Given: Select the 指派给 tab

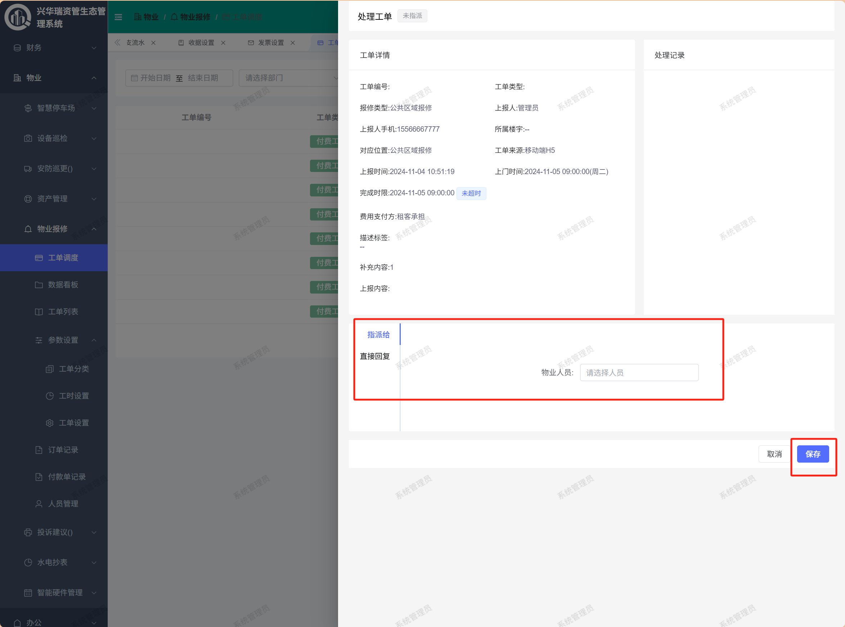Looking at the screenshot, I should pos(378,335).
